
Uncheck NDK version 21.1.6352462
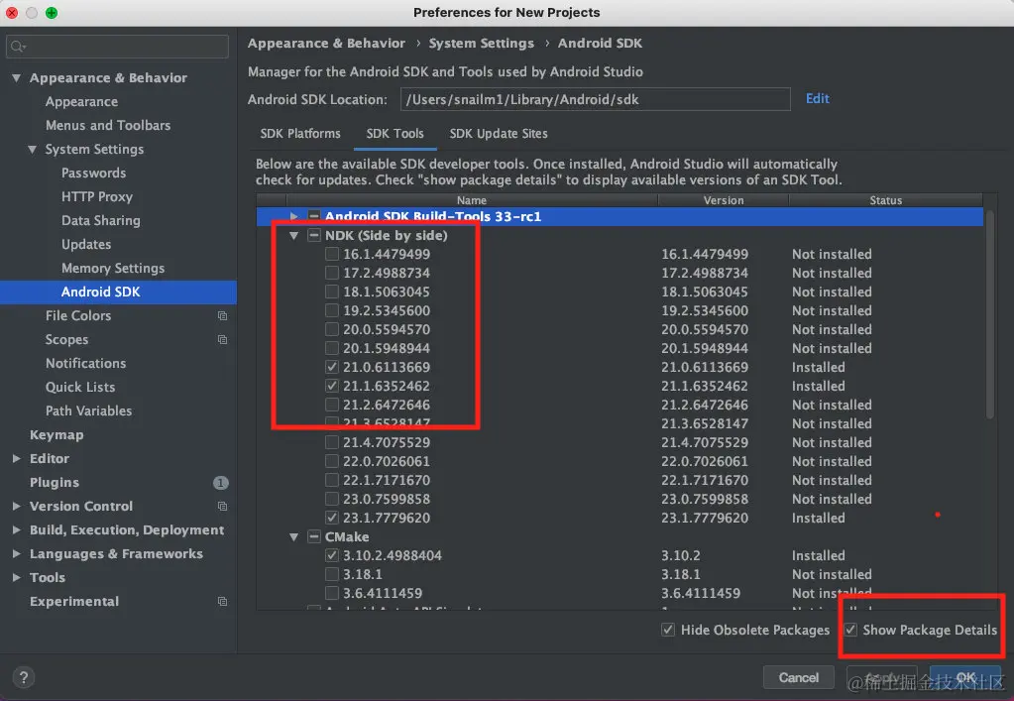(332, 386)
